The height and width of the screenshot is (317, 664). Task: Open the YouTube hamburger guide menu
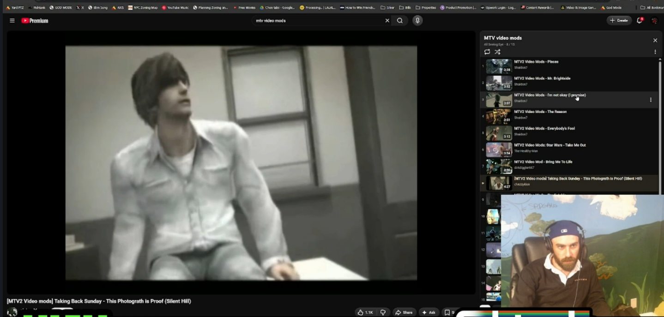(x=12, y=20)
